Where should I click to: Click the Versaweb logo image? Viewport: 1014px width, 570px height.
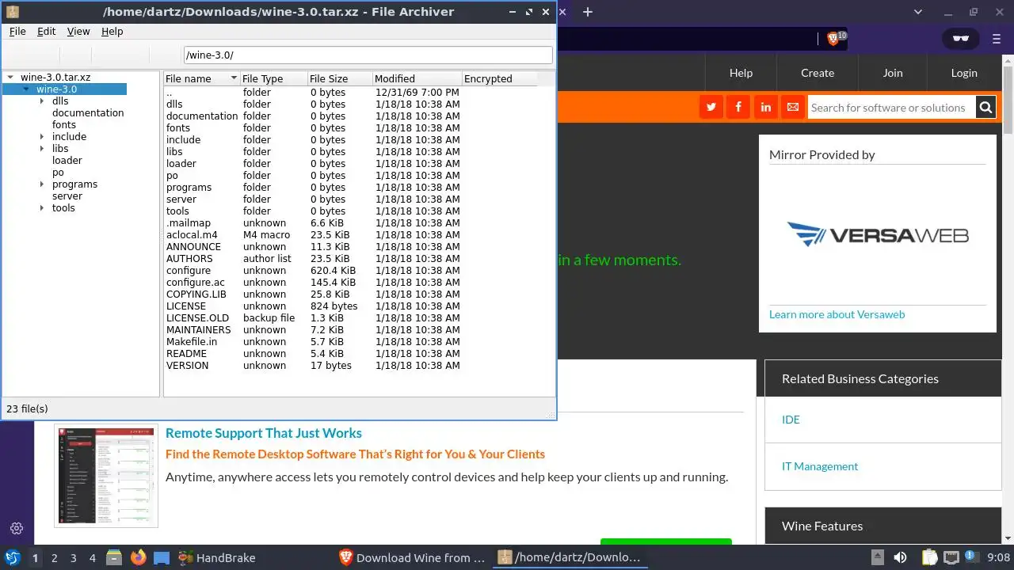click(x=878, y=234)
